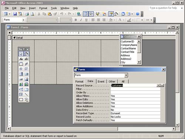Show the Database Window icon
Screen dimensions: 185x139
pos(123,14)
